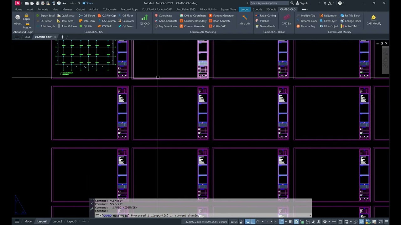The image size is (401, 225).
Task: Select the QS Beam tool
Action: (126, 26)
